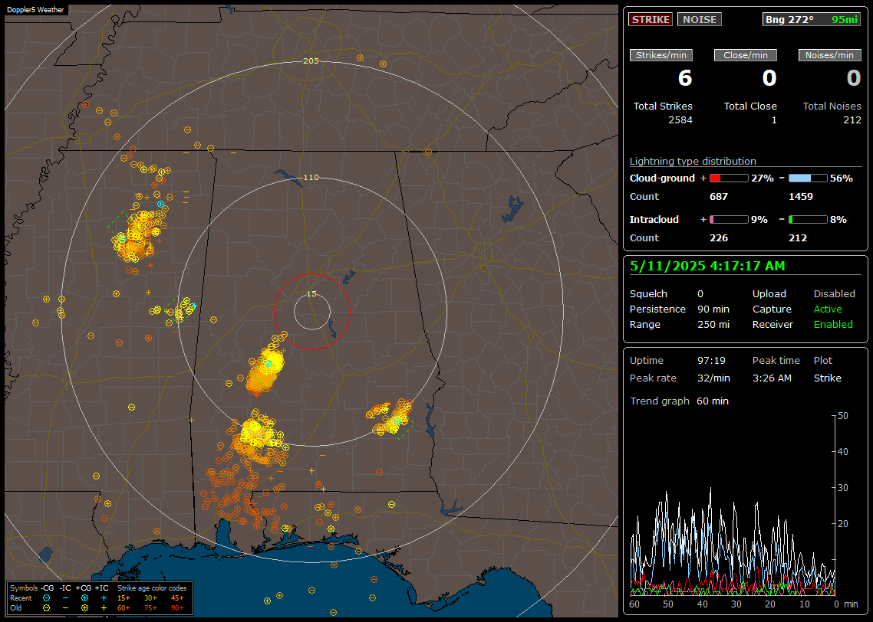Click the 110 range ring label on map

pos(311,178)
